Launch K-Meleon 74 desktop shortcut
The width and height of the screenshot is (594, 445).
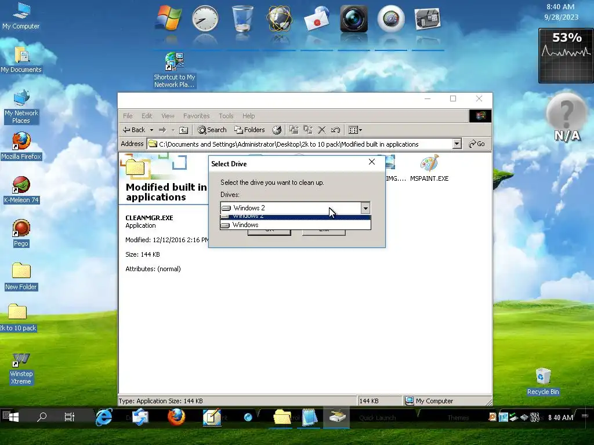[21, 189]
